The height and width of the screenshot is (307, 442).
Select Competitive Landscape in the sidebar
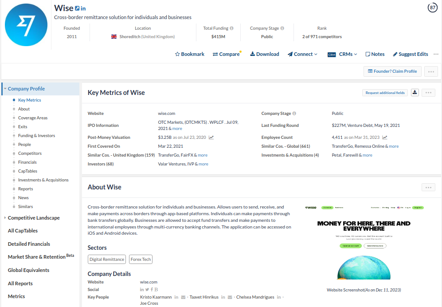pos(33,217)
